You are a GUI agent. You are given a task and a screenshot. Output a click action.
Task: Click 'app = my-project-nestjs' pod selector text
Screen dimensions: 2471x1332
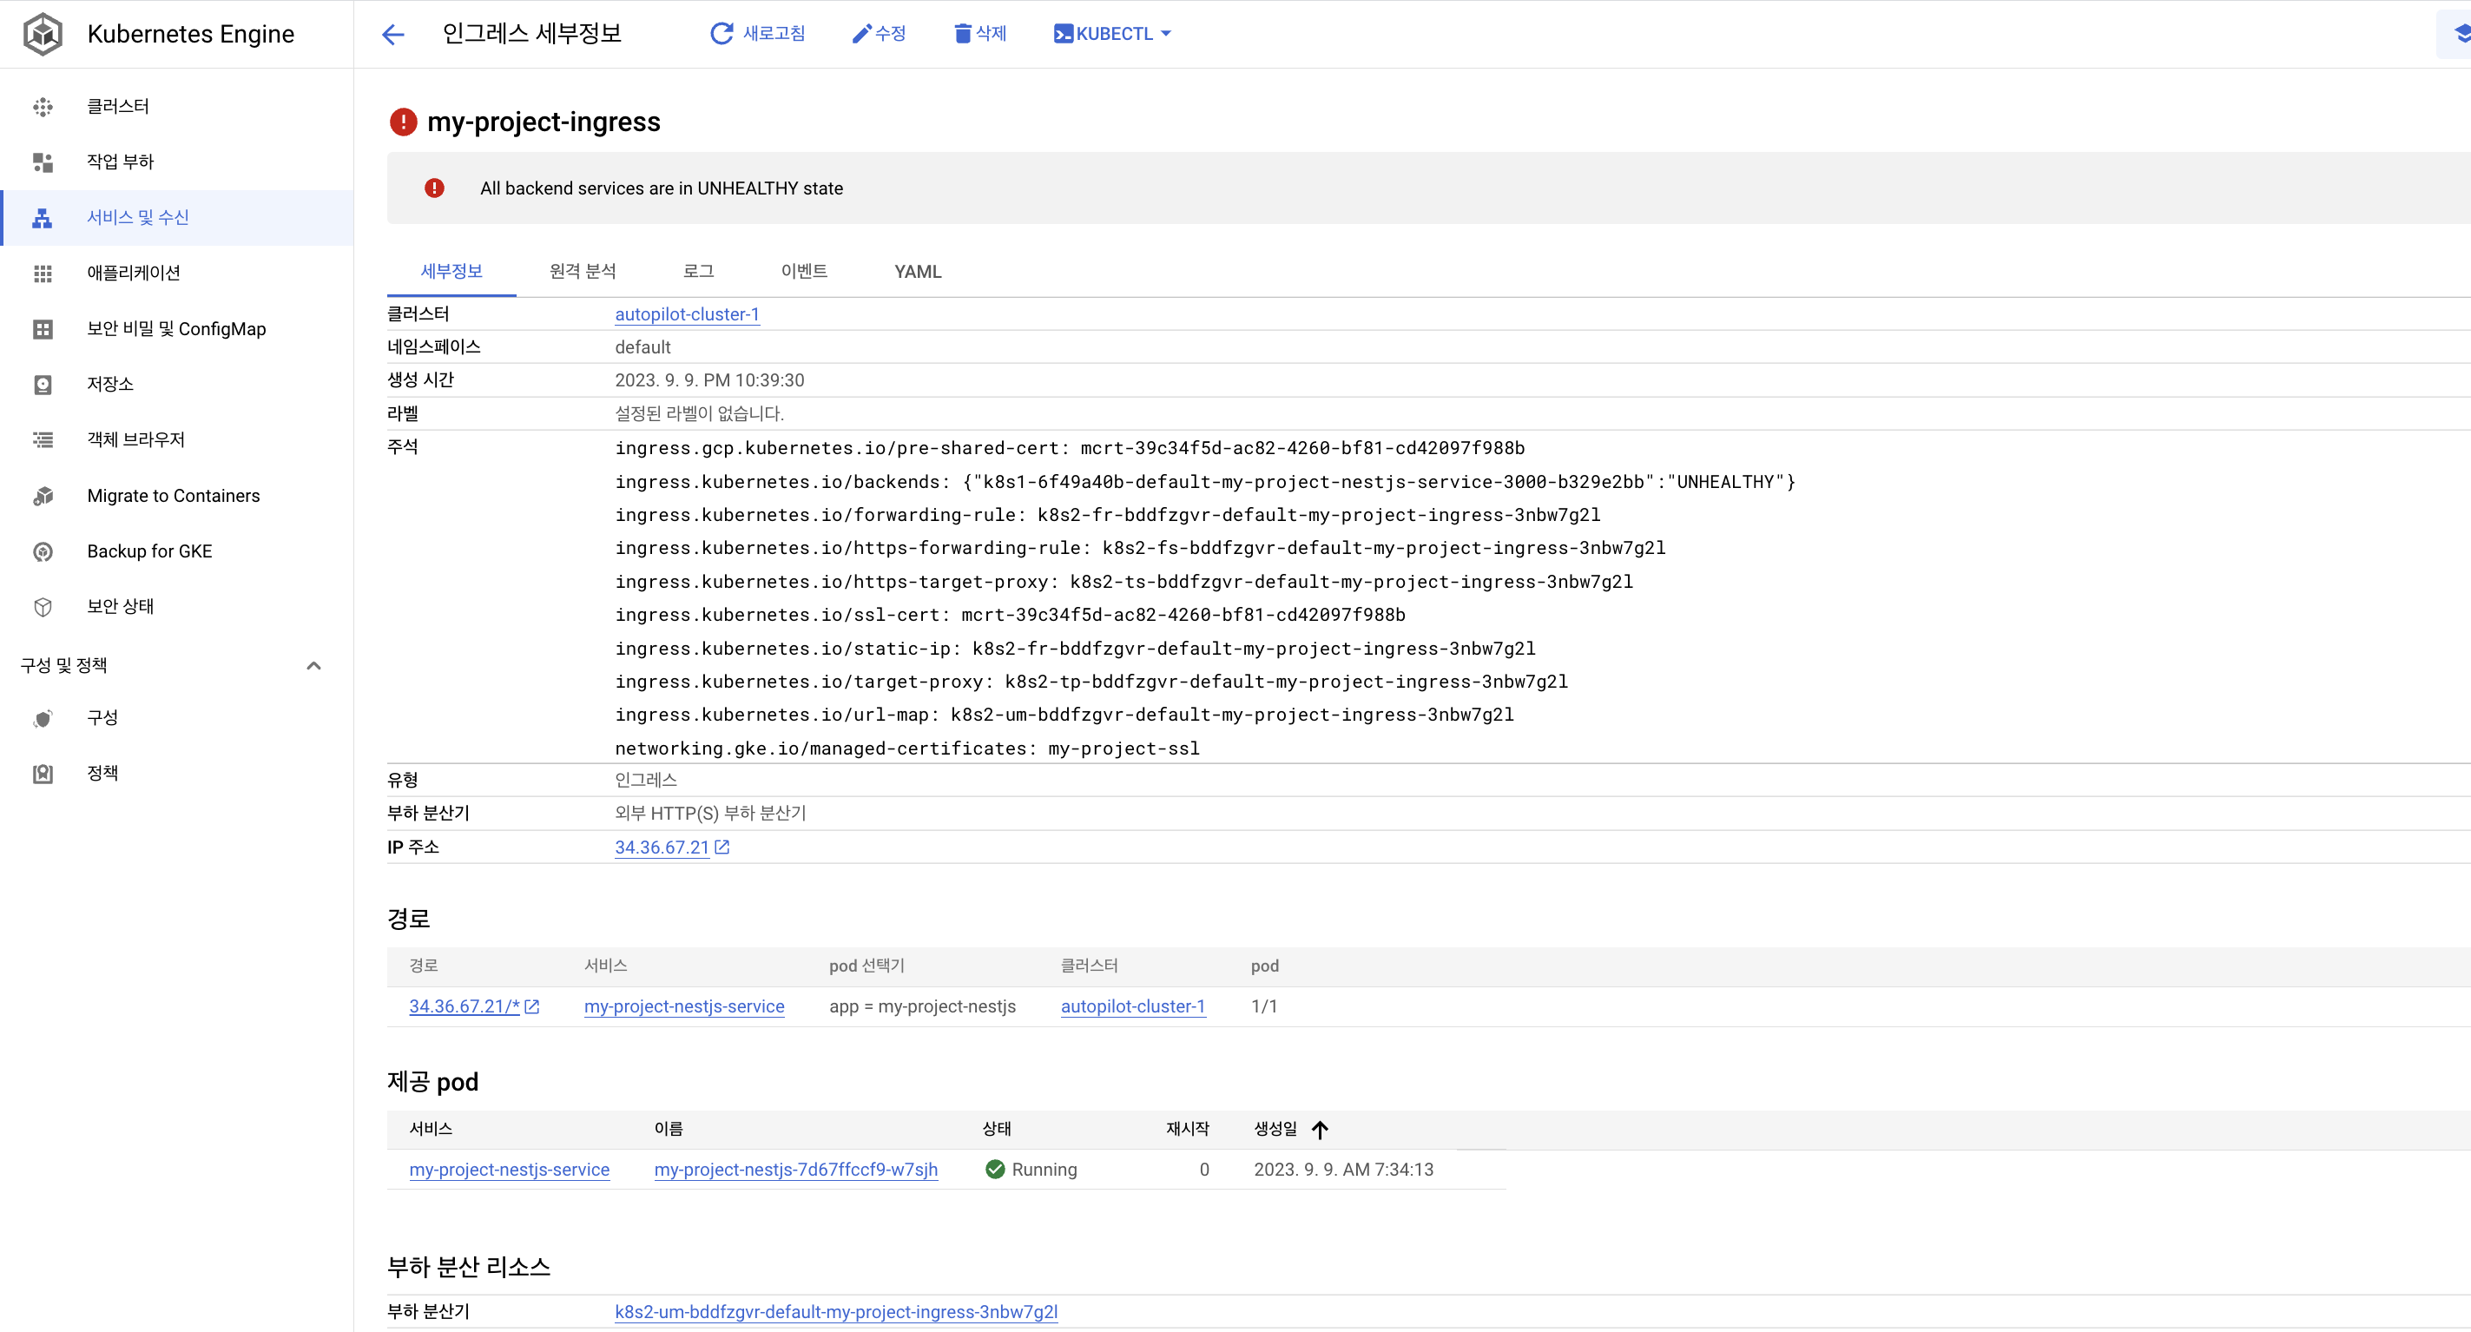[x=923, y=1006]
